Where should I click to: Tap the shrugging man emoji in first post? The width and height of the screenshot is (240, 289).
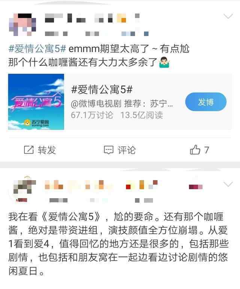coord(165,62)
